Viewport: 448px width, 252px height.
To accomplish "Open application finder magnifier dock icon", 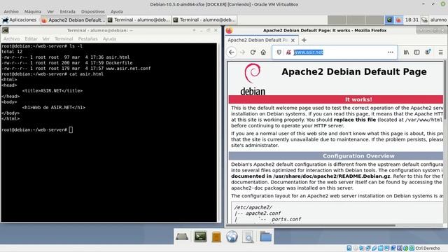I will point(248,237).
